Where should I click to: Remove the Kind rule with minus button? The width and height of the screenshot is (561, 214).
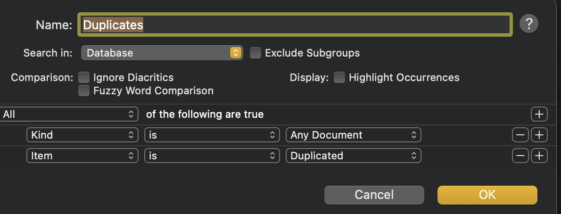pos(520,135)
